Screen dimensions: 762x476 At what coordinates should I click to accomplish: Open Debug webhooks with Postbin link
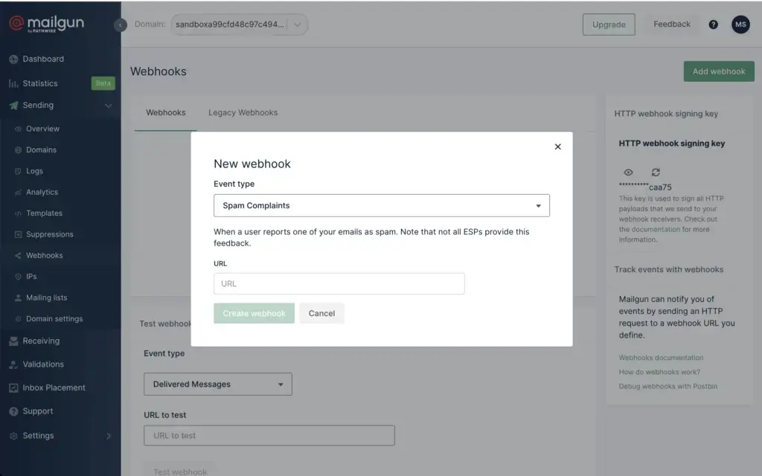pyautogui.click(x=667, y=387)
